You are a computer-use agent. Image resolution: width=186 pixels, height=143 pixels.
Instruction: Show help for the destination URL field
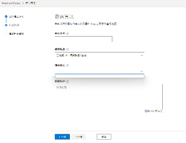[67, 65]
